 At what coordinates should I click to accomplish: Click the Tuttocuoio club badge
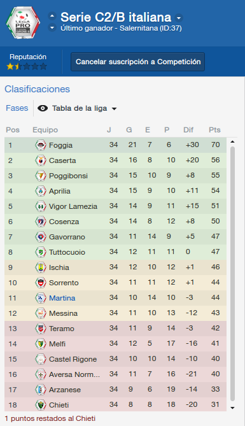pos(41,252)
